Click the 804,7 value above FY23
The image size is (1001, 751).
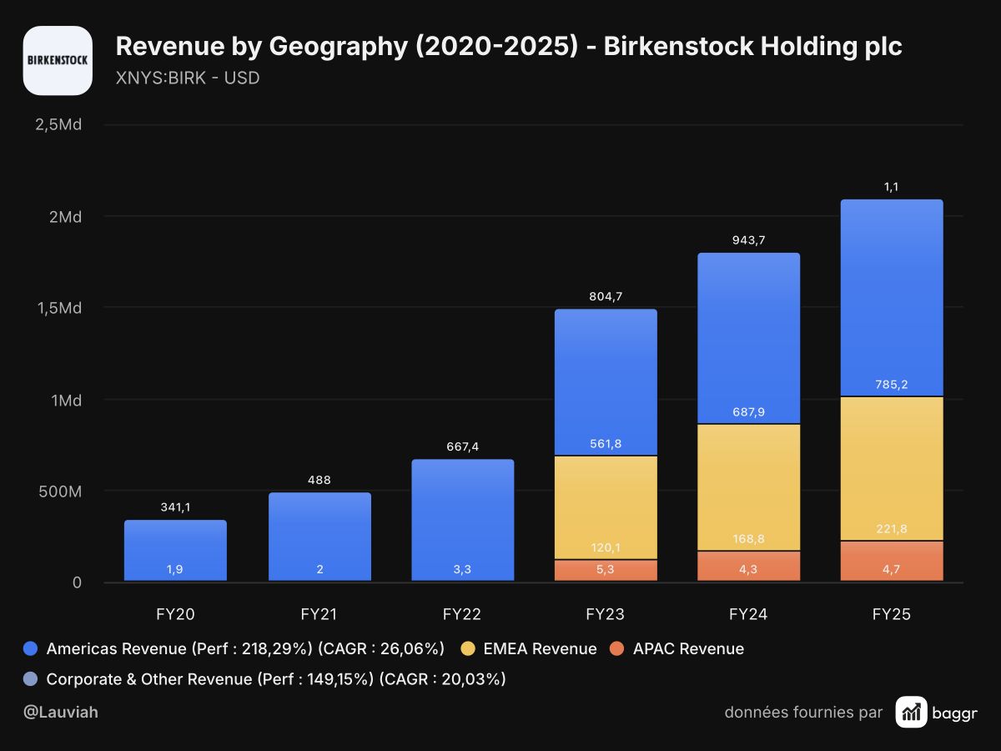(x=606, y=297)
